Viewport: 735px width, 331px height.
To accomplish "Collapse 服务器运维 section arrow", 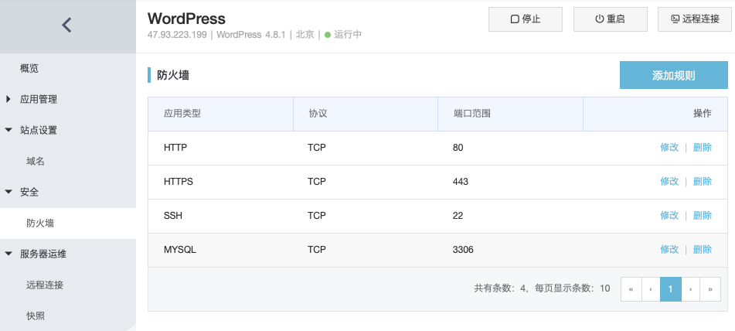I will (8, 254).
